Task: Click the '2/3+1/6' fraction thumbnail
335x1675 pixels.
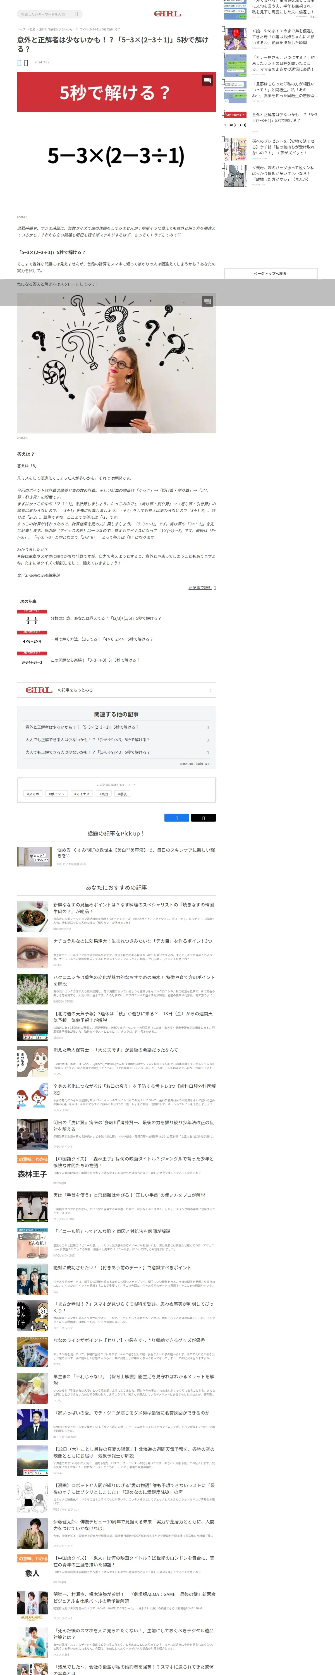Action: point(32,618)
